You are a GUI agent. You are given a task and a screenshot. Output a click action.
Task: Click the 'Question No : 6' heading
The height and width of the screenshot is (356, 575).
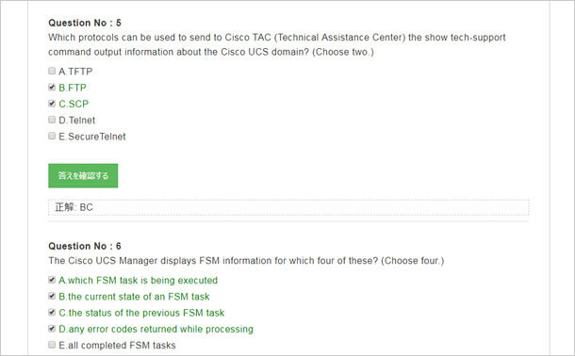coord(85,246)
